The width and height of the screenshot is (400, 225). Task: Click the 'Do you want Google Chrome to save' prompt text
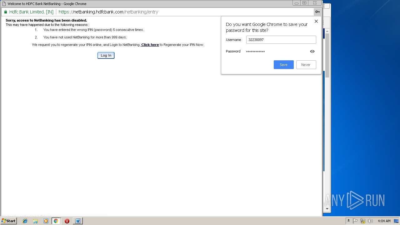(x=267, y=27)
